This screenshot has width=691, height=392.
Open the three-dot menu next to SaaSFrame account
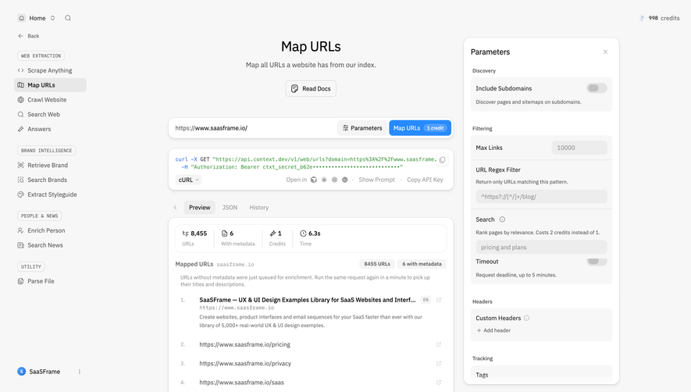coord(80,372)
